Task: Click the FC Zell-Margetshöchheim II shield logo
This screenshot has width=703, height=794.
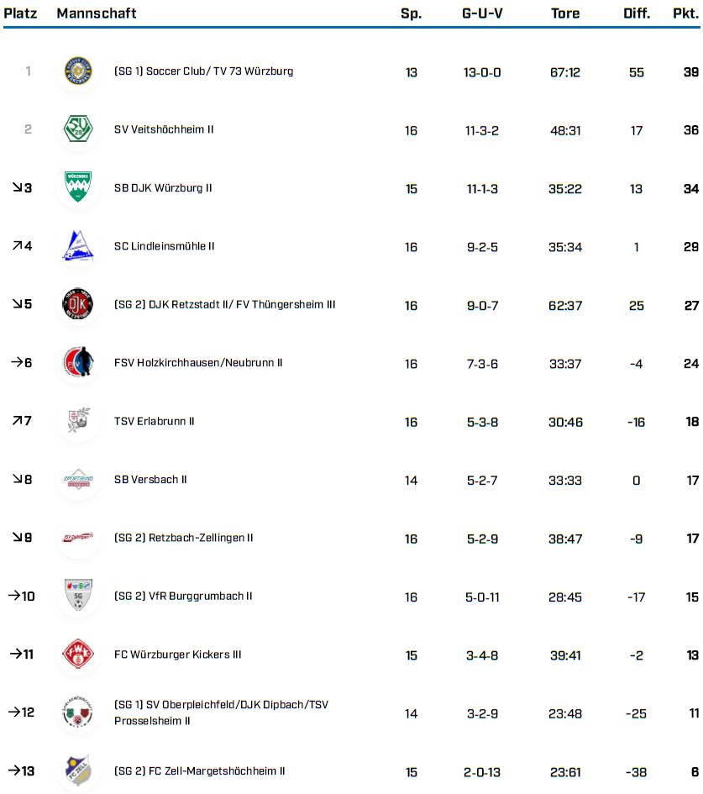Action: (x=78, y=770)
